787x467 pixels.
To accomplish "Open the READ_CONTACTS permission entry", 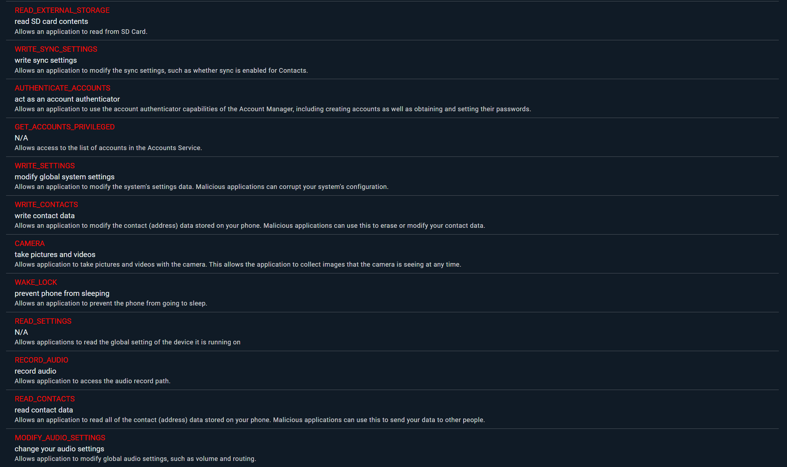I will coord(45,399).
